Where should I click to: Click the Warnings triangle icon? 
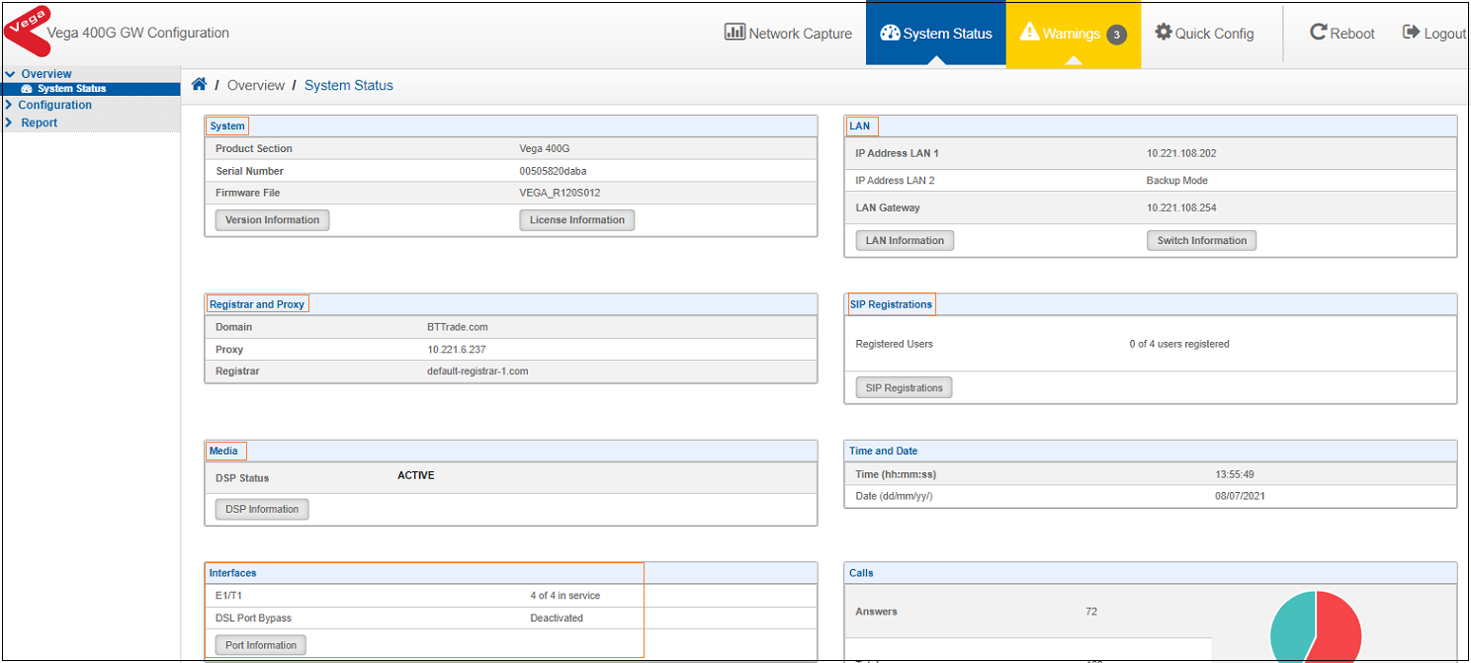1029,33
